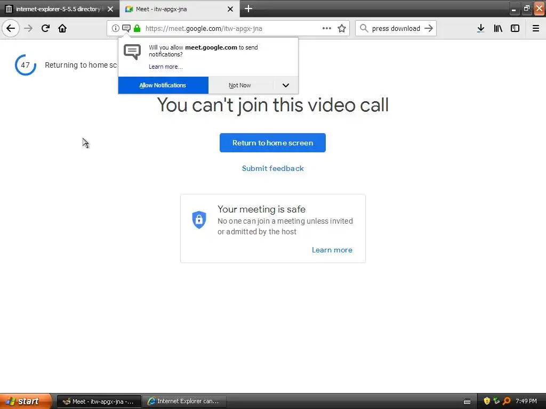The height and width of the screenshot is (409, 546).
Task: Click the notification permission icon in address bar
Action: 126,28
